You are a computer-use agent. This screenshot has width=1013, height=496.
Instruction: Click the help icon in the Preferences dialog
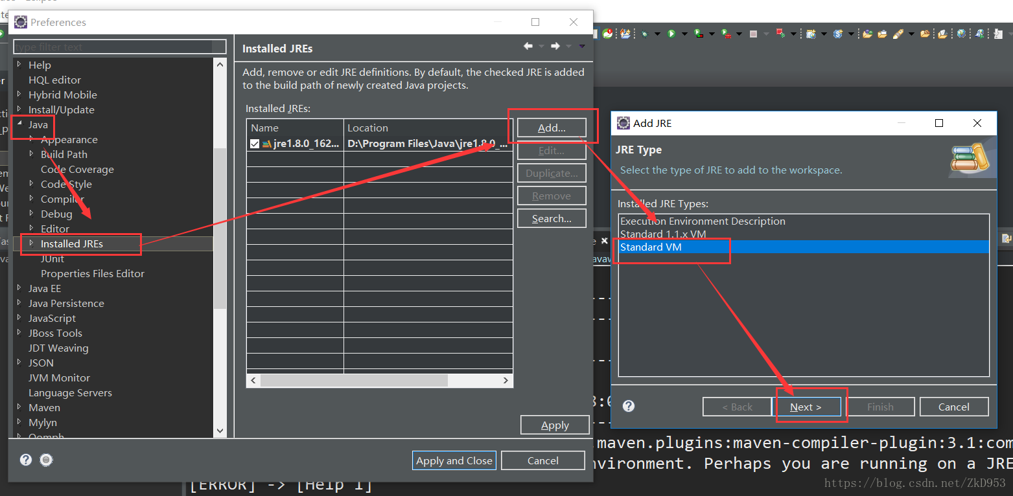pos(25,460)
